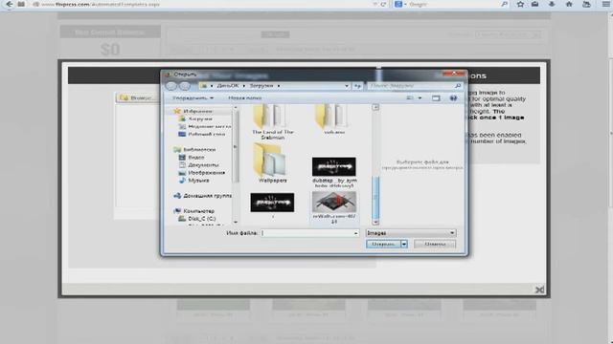The image size is (613, 344).
Task: Toggle the preview pane icon
Action: (x=436, y=98)
